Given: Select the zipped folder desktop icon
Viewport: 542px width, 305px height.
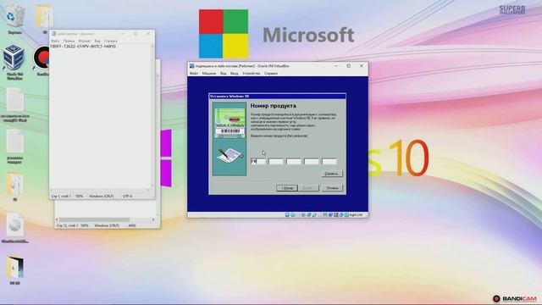Looking at the screenshot, I should pyautogui.click(x=14, y=185).
